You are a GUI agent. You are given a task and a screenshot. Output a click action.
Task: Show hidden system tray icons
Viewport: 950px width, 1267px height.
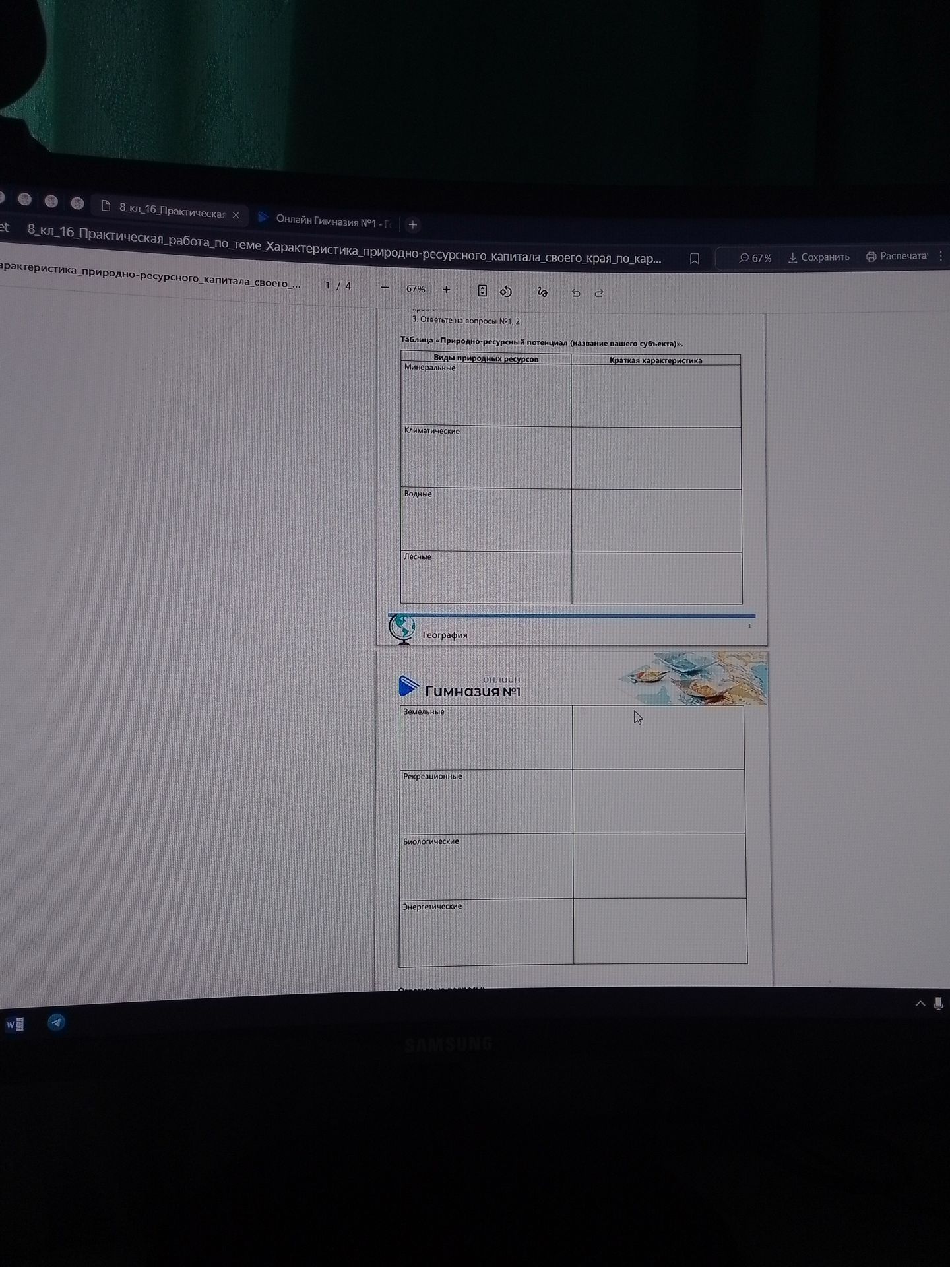920,1004
